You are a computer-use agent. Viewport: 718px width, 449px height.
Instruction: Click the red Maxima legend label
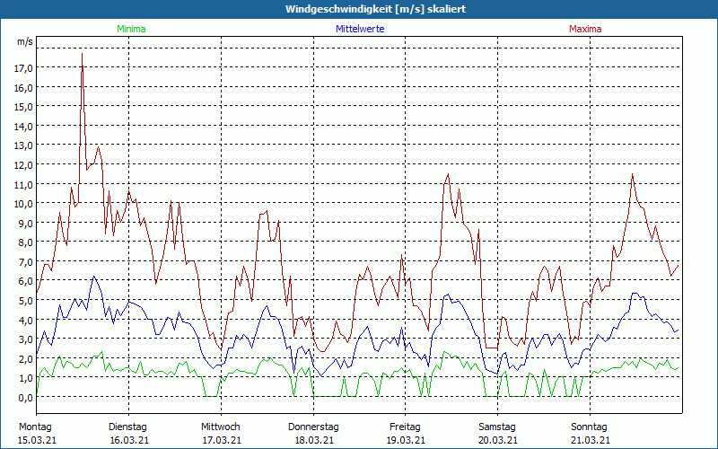click(585, 29)
